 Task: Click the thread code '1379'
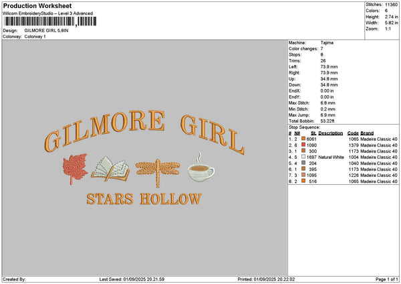pos(354,145)
